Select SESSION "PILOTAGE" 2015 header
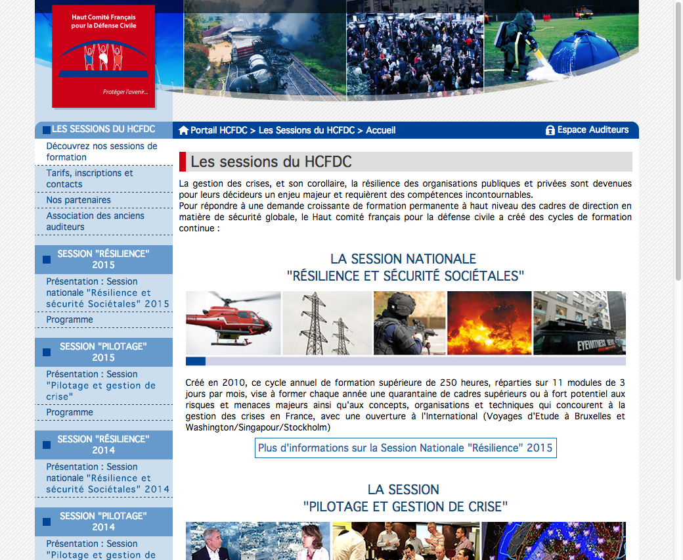The height and width of the screenshot is (560, 683). pos(104,352)
